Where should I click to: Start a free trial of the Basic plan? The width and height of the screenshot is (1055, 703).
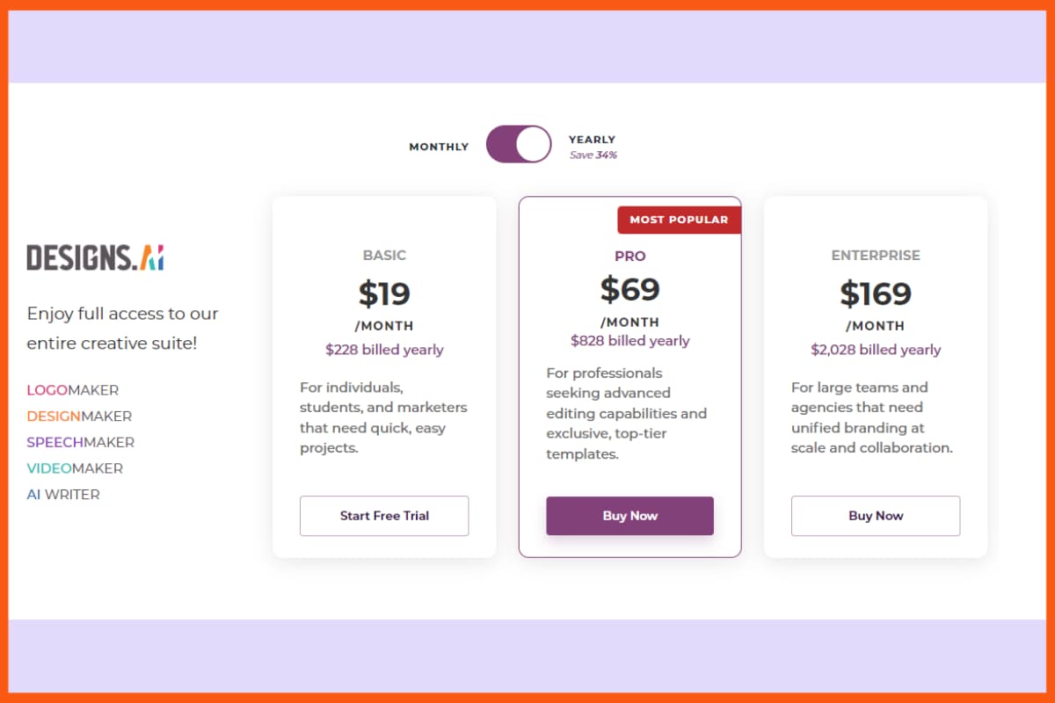click(384, 516)
